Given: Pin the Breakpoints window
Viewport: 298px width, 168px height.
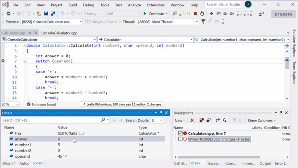Looking at the screenshot, I should click(x=281, y=113).
